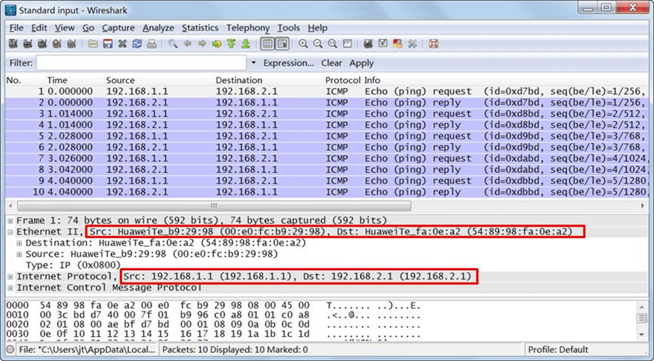654x361 pixels.
Task: Expand Source HuaweiTe_b9:29:98 subtree
Action: 19,255
